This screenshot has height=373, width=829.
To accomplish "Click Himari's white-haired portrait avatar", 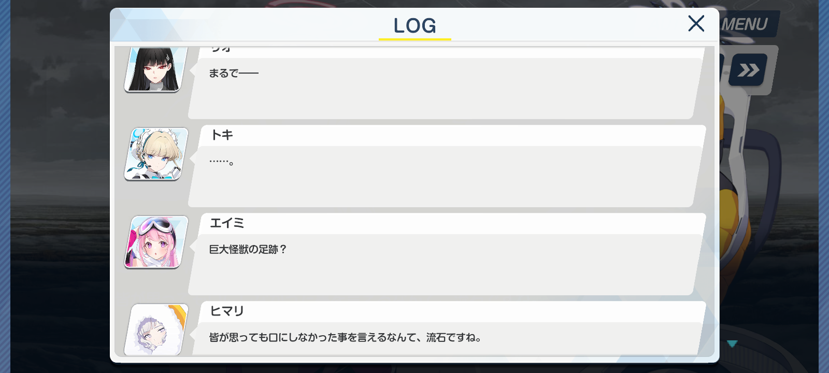I will (156, 329).
